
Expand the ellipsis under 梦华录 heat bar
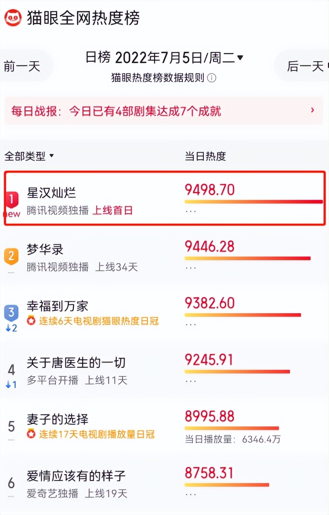(x=190, y=267)
